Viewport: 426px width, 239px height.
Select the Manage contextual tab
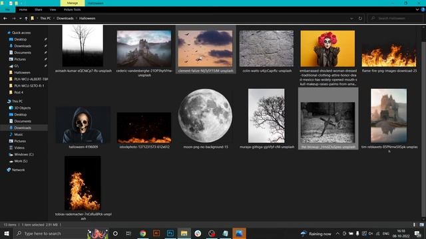pyautogui.click(x=73, y=3)
